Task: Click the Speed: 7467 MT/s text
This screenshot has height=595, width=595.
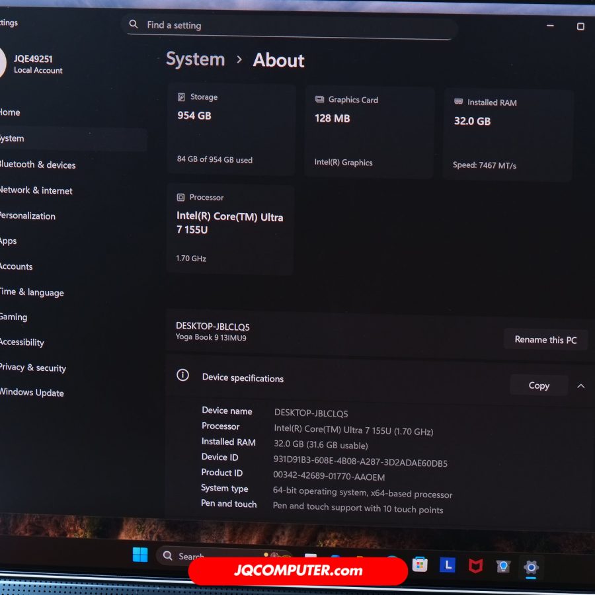Action: [484, 165]
